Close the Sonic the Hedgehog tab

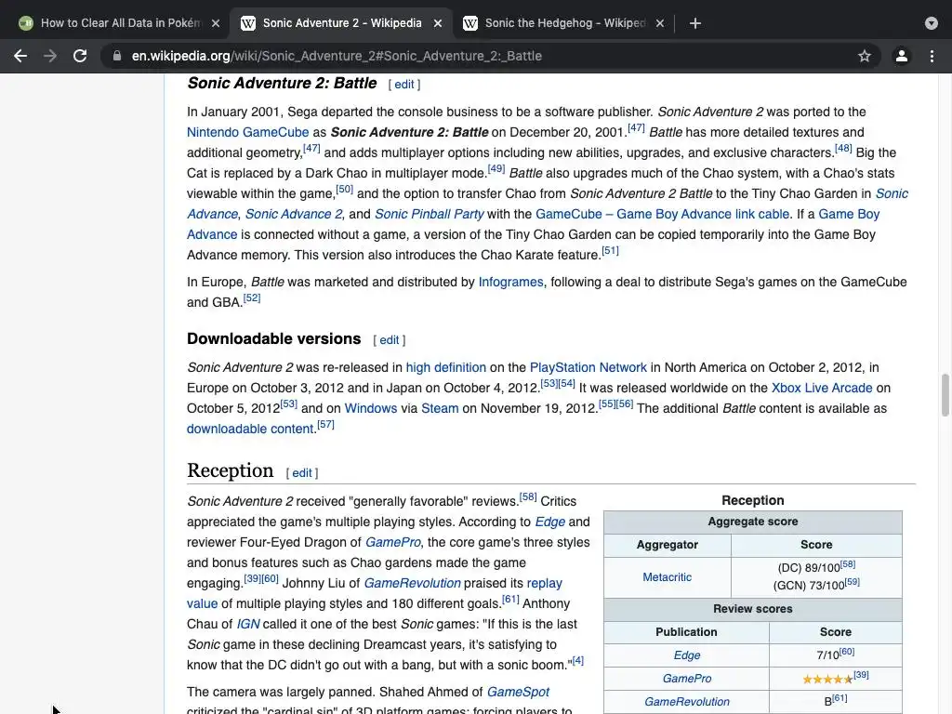pos(660,23)
